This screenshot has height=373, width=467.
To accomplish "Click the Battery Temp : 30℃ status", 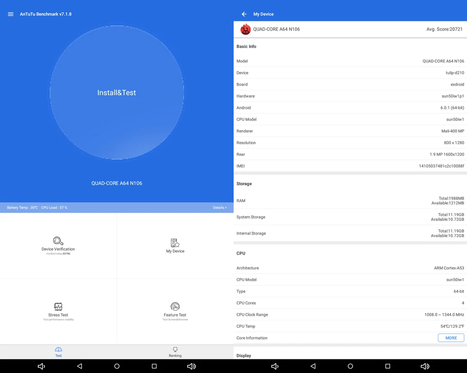I will pos(22,207).
